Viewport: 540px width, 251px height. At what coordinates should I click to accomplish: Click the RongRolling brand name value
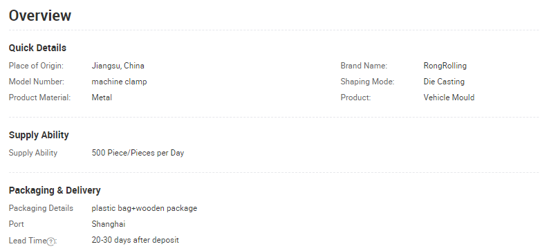pos(445,66)
